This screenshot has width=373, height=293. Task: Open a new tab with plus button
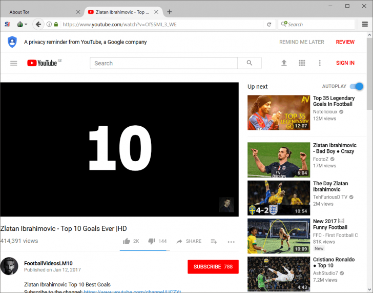click(170, 12)
